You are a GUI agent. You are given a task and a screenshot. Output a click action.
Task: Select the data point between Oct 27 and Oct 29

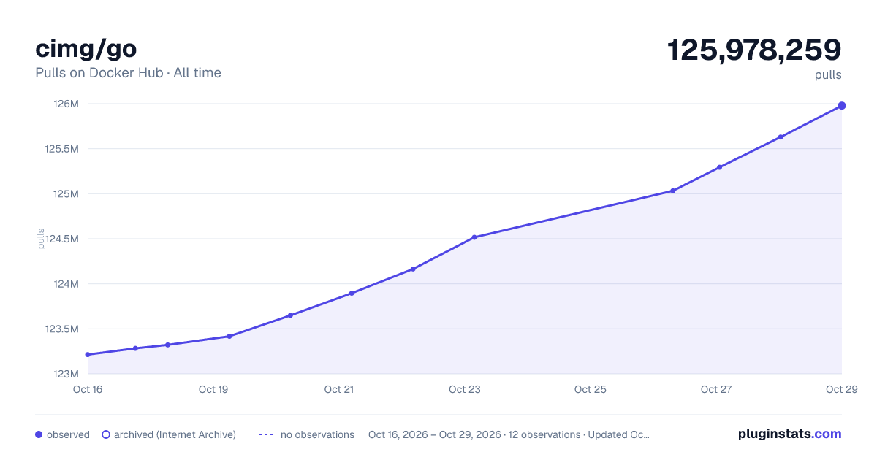(781, 137)
